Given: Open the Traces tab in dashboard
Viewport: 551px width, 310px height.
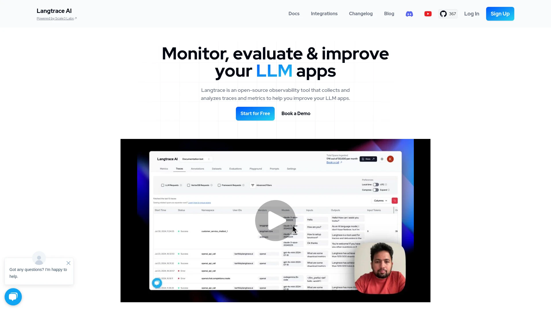Looking at the screenshot, I should pyautogui.click(x=179, y=168).
